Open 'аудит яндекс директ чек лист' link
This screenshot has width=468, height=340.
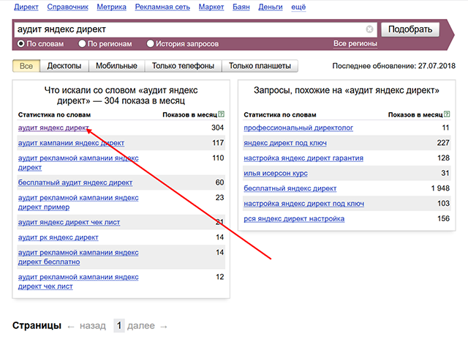coord(69,222)
